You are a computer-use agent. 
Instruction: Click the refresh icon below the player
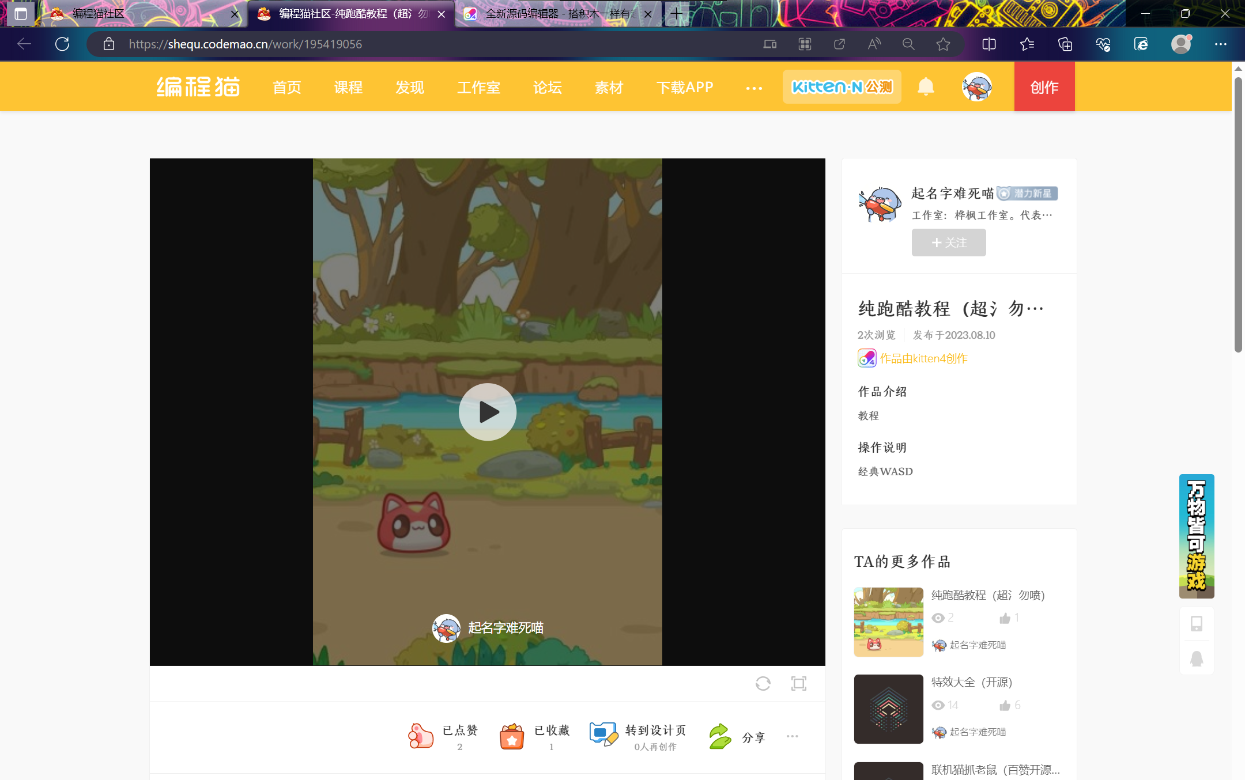pyautogui.click(x=763, y=683)
